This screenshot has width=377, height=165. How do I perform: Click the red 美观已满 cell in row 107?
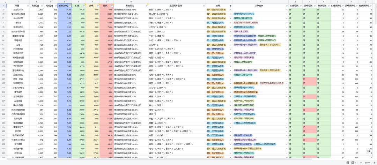pos(309,79)
